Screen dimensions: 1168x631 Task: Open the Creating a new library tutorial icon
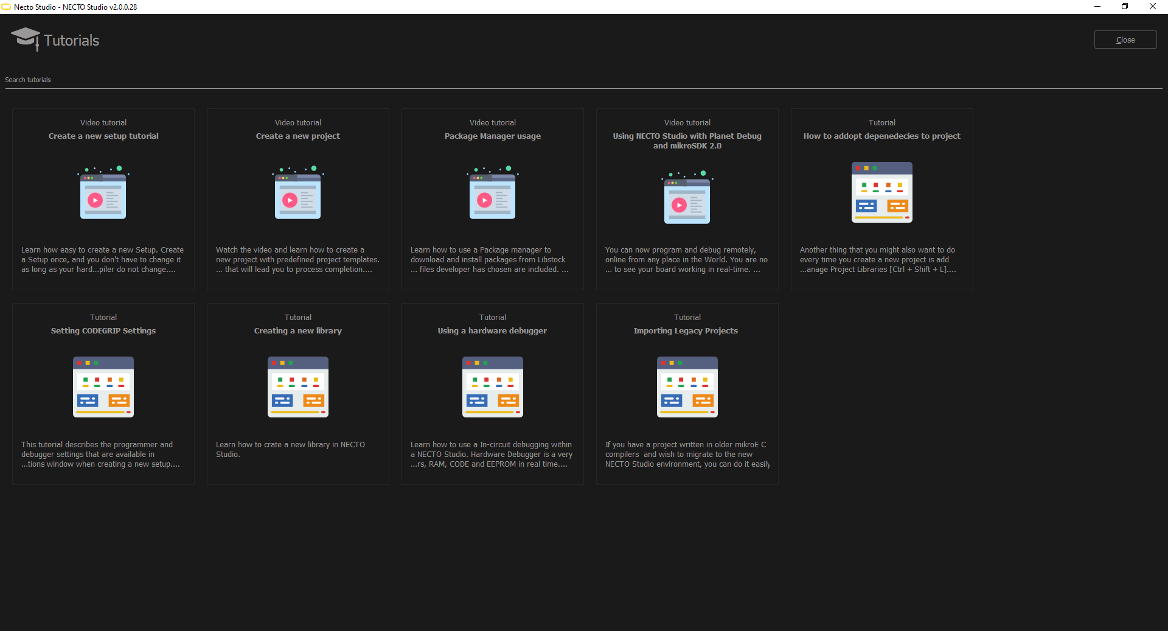tap(297, 387)
